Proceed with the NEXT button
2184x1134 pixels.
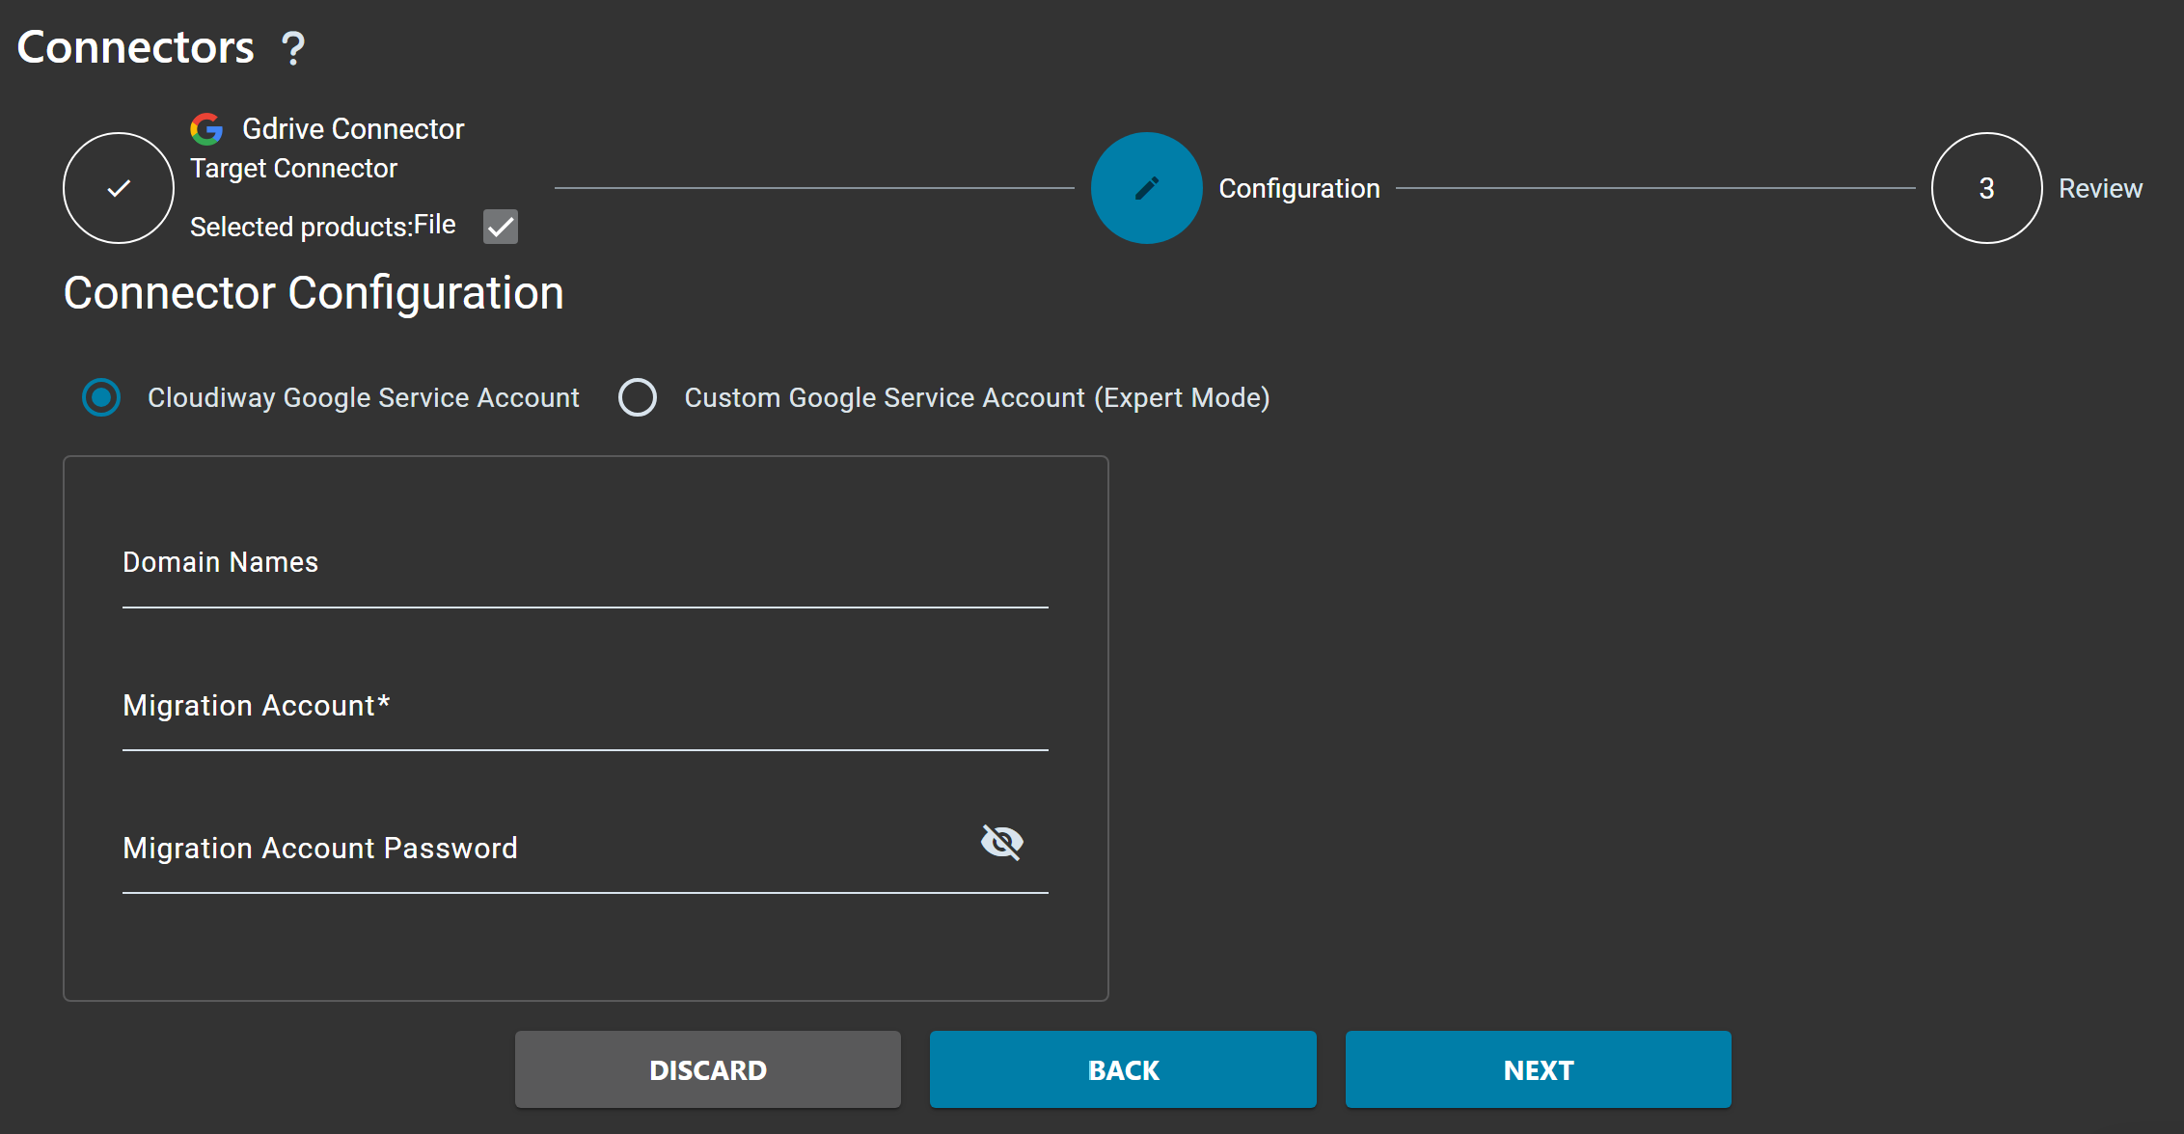click(x=1539, y=1069)
